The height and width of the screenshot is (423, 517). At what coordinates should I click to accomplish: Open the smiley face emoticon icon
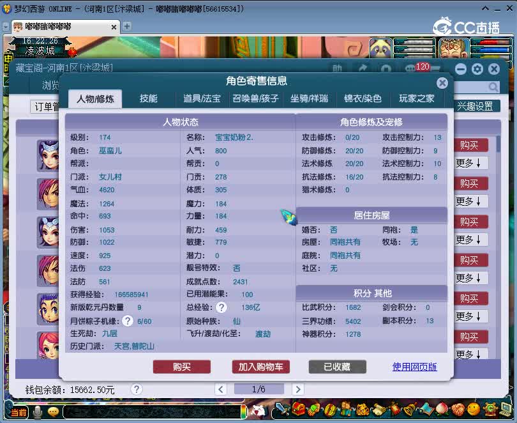(474, 409)
